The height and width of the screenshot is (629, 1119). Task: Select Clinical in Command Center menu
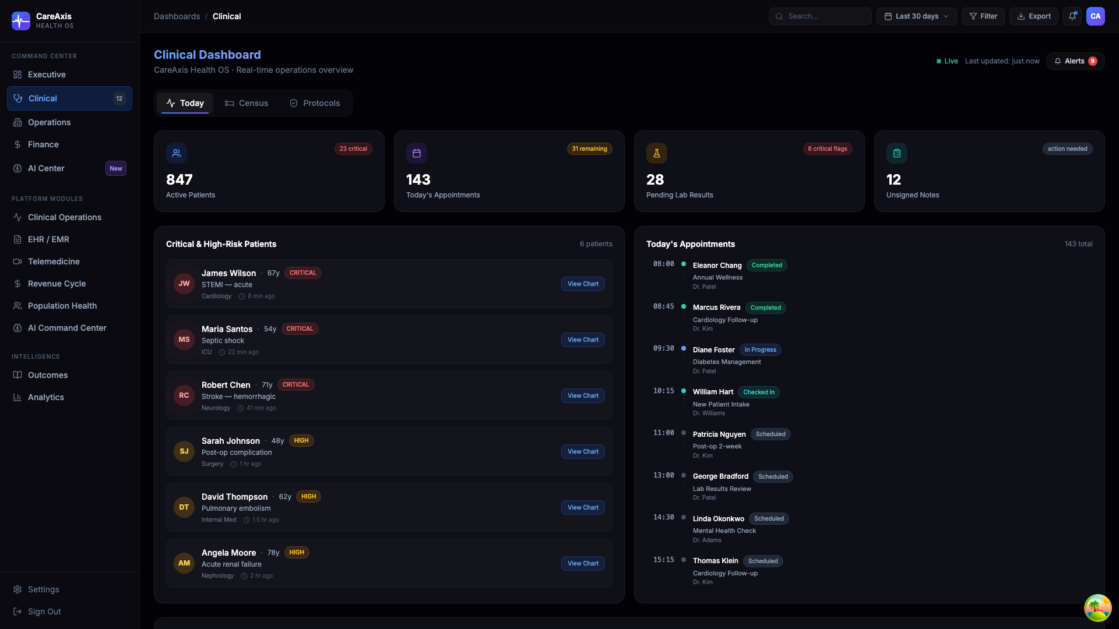70,98
